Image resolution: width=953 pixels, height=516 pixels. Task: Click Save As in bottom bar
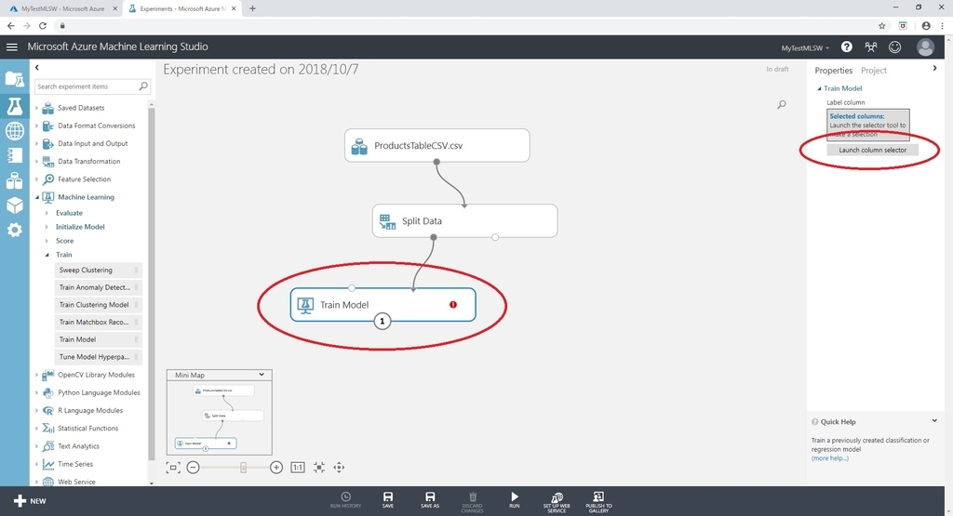430,500
